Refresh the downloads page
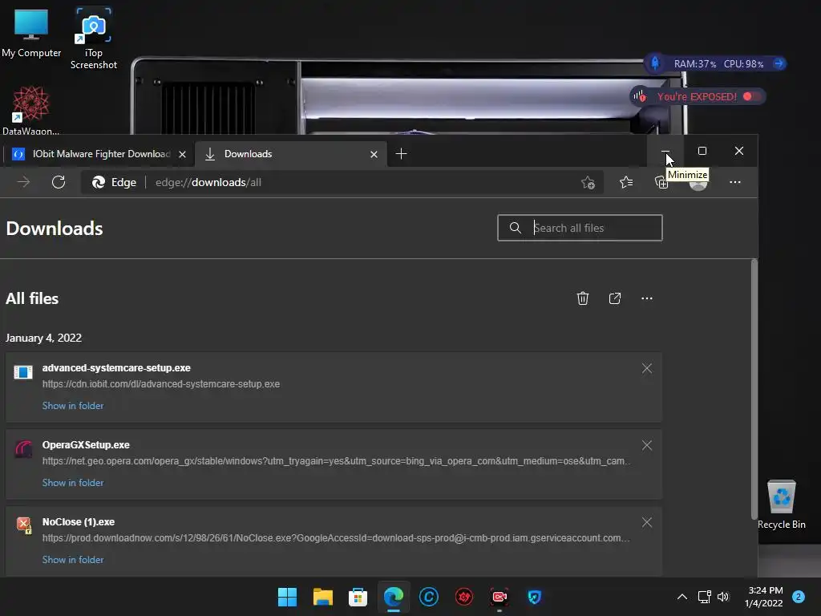 click(x=59, y=182)
